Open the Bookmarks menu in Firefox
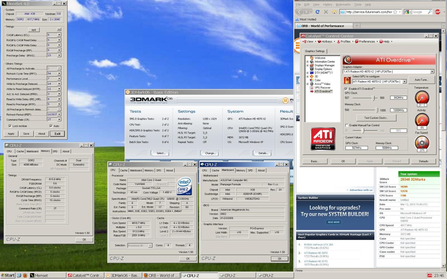 [x=343, y=4]
